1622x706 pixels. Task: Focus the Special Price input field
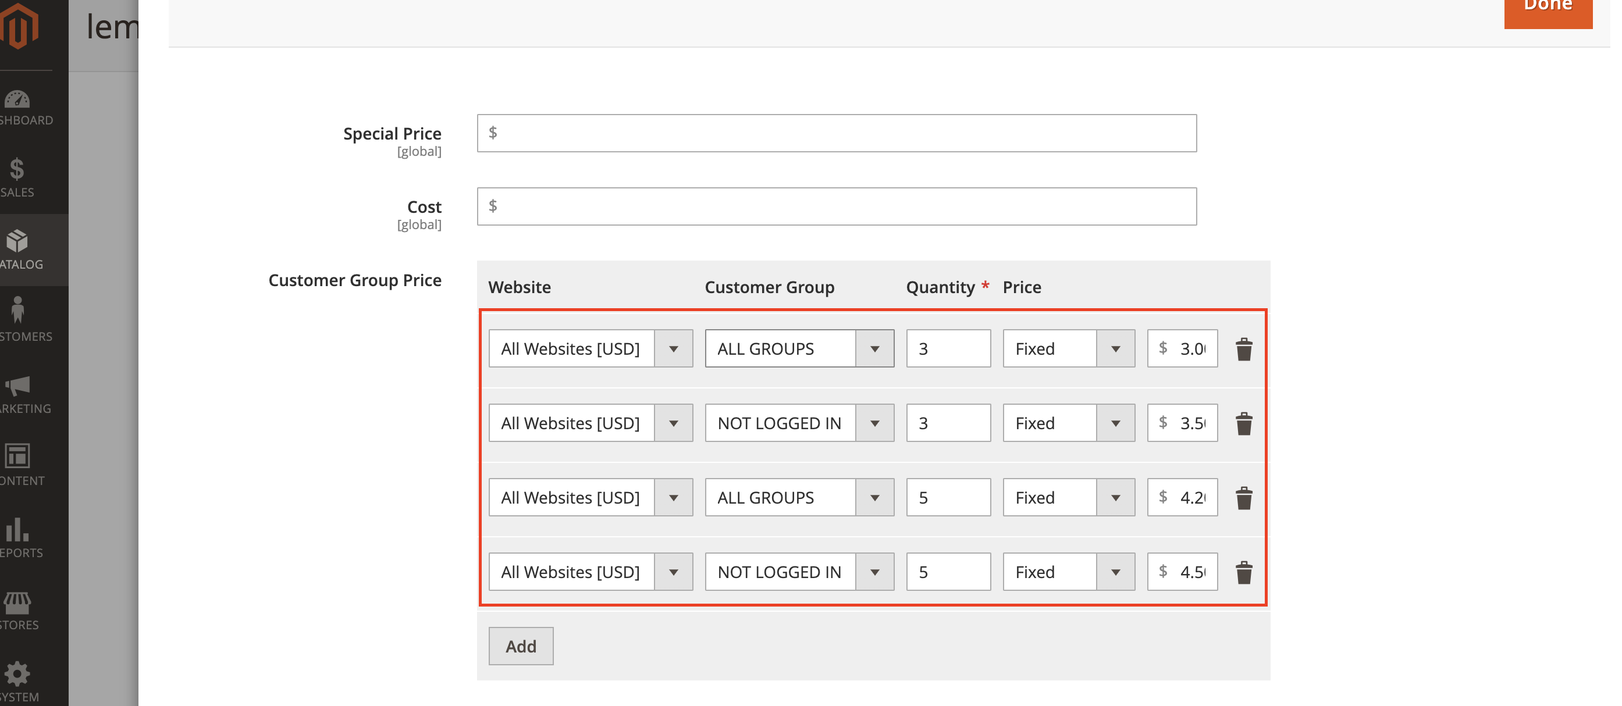point(836,133)
